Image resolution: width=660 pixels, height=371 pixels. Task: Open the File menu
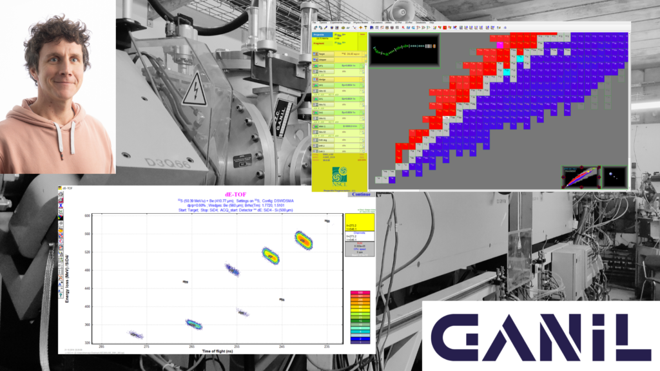pyautogui.click(x=315, y=23)
